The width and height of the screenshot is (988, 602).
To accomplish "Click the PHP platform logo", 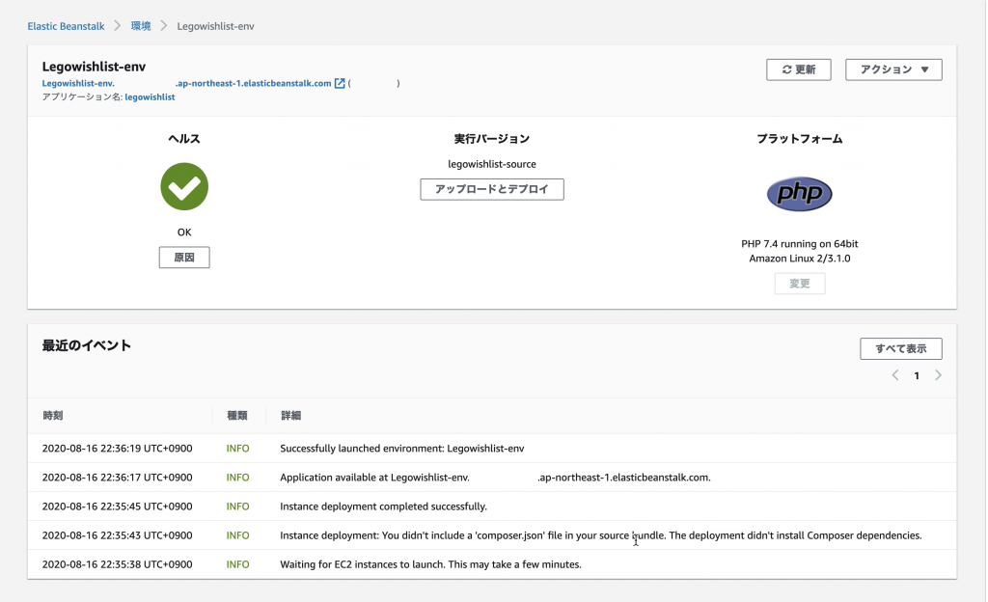I will (799, 193).
